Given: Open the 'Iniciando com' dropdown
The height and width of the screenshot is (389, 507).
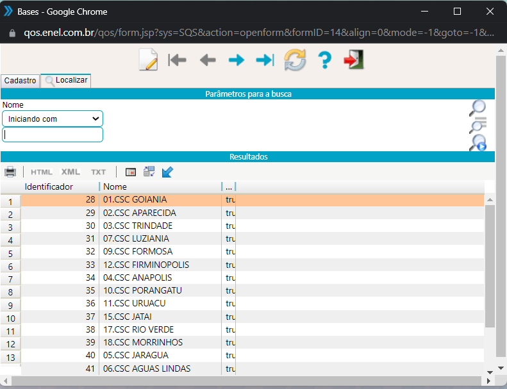Looking at the screenshot, I should point(53,119).
